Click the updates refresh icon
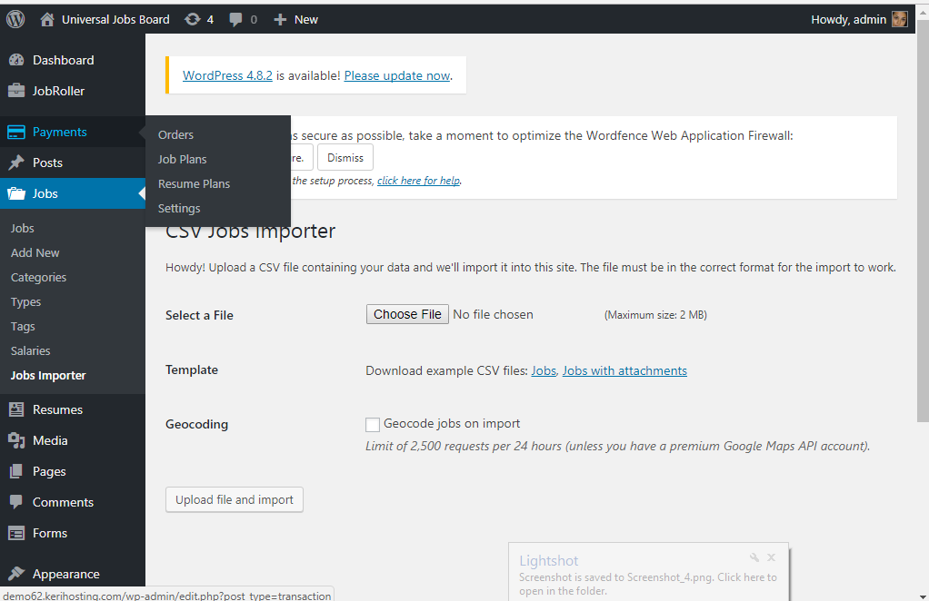Screen dimensions: 929x601 pyautogui.click(x=193, y=20)
